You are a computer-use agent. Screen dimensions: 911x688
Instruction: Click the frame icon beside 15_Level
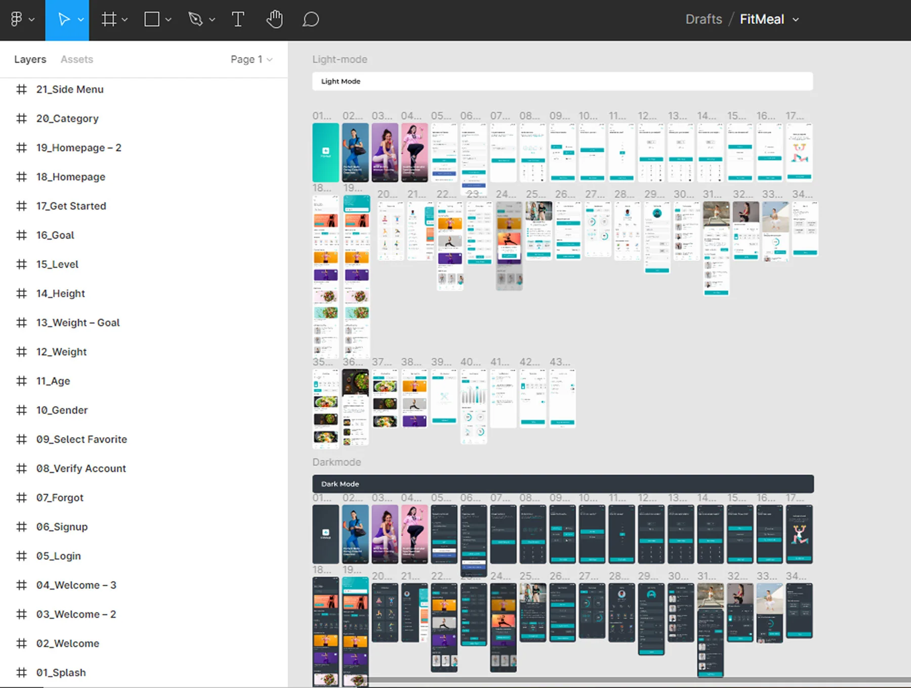pos(21,264)
